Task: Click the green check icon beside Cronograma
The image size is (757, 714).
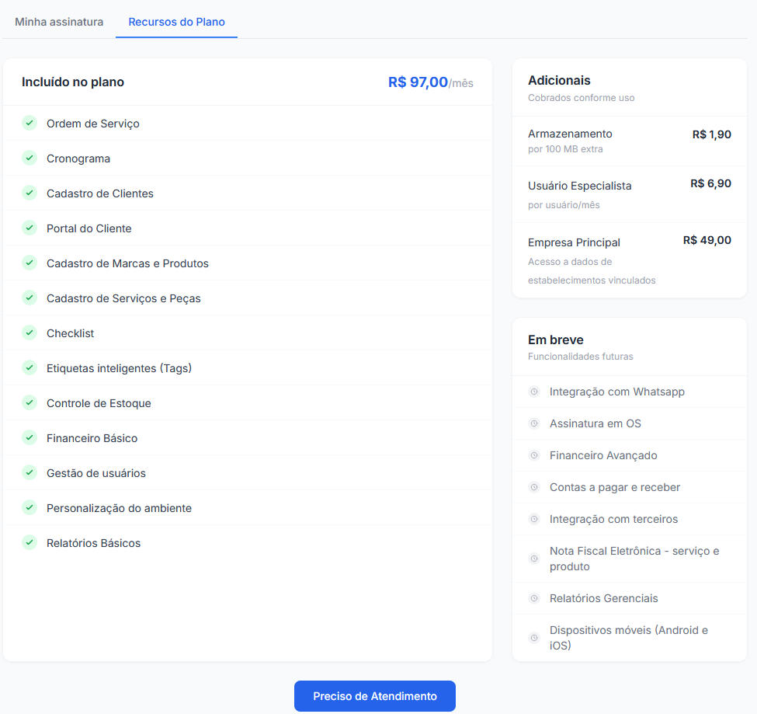Action: click(30, 158)
